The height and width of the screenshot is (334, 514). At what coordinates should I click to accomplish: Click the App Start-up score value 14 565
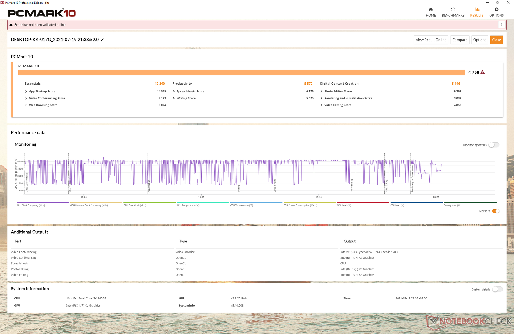[x=162, y=91]
